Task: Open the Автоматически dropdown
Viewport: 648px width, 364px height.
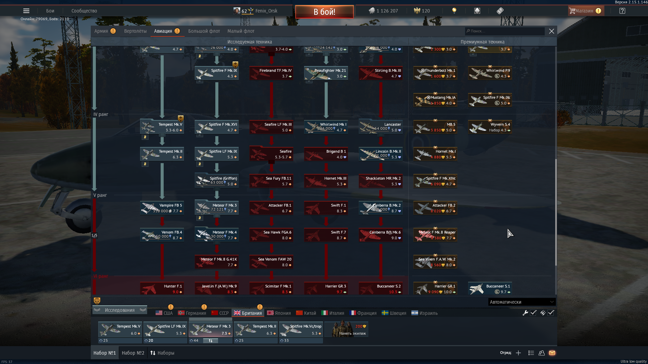Action: pyautogui.click(x=522, y=302)
